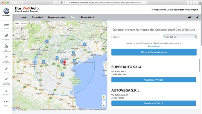Expand the 'Di più' more options menu

click(6, 102)
